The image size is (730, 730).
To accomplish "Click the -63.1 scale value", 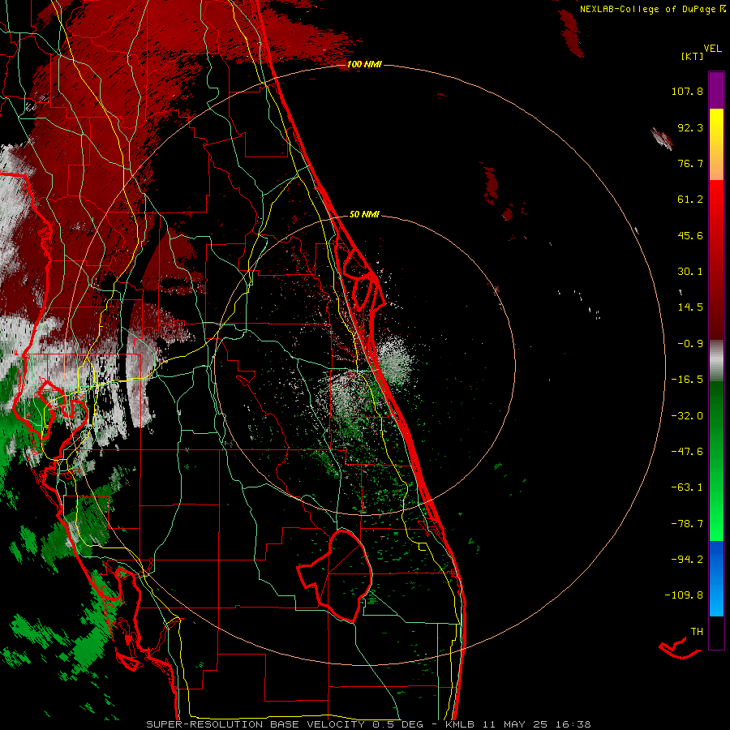I will 687,487.
